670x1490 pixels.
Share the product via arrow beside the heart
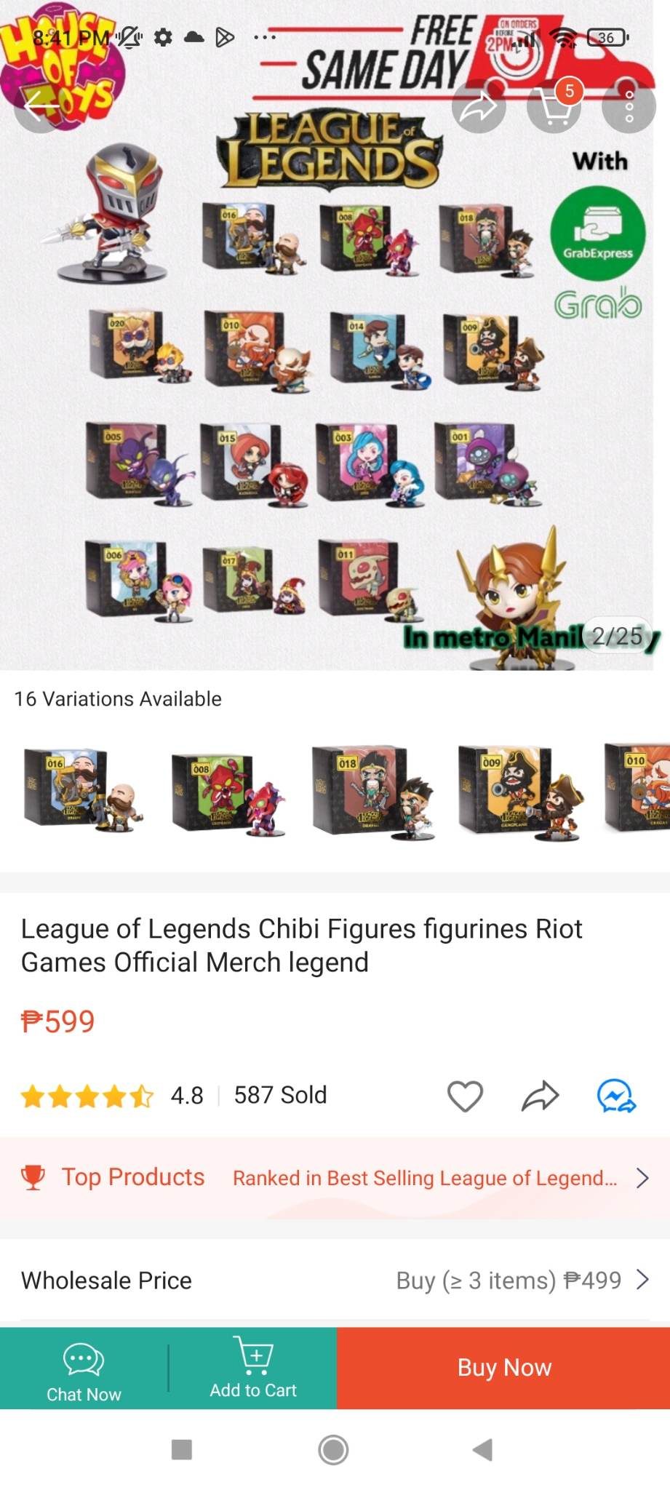click(x=541, y=1096)
